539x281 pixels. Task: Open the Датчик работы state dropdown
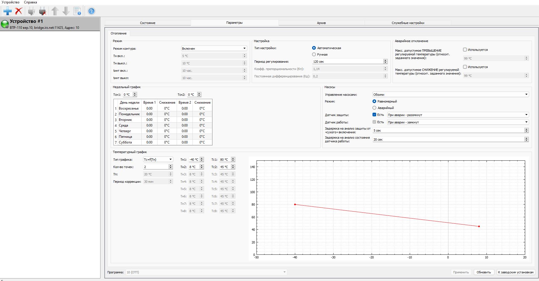[x=458, y=122]
